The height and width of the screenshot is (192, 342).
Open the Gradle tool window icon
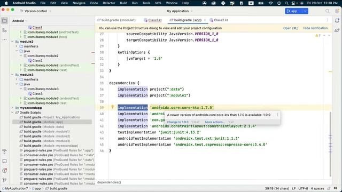(x=337, y=30)
